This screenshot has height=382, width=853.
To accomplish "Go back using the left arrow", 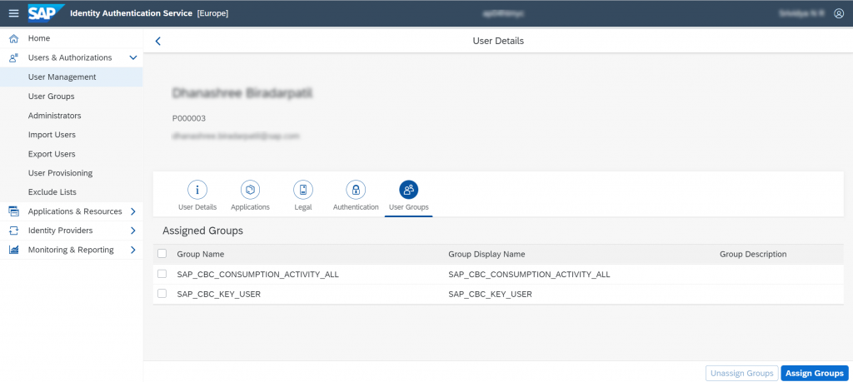I will tap(157, 42).
